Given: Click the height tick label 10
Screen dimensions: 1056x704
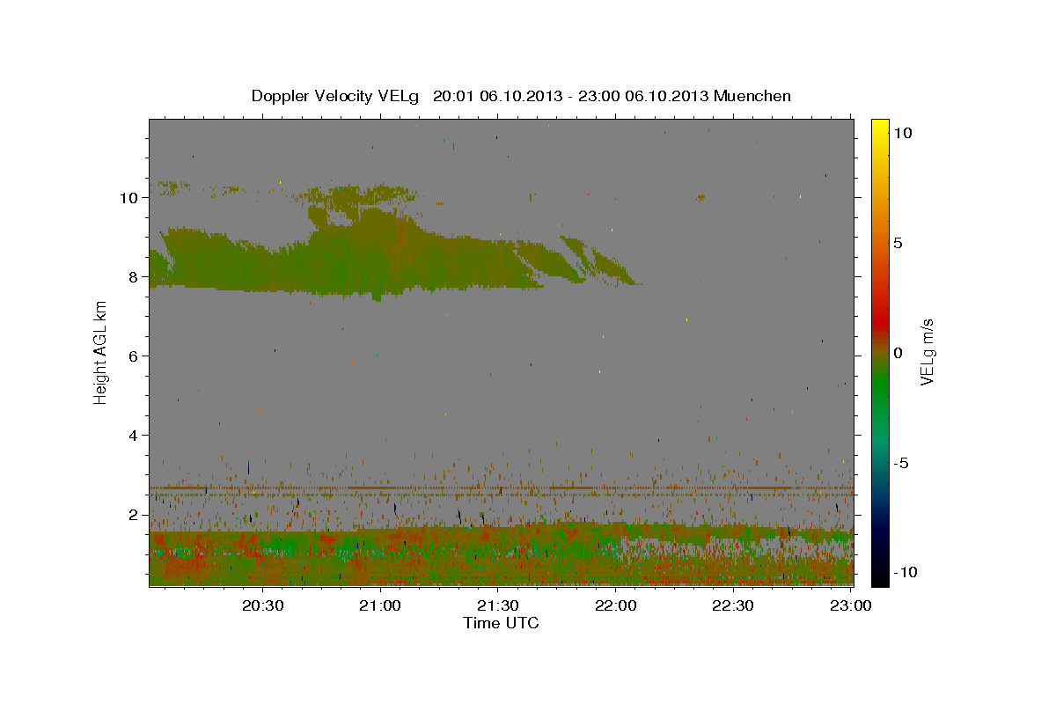Looking at the screenshot, I should pos(128,198).
